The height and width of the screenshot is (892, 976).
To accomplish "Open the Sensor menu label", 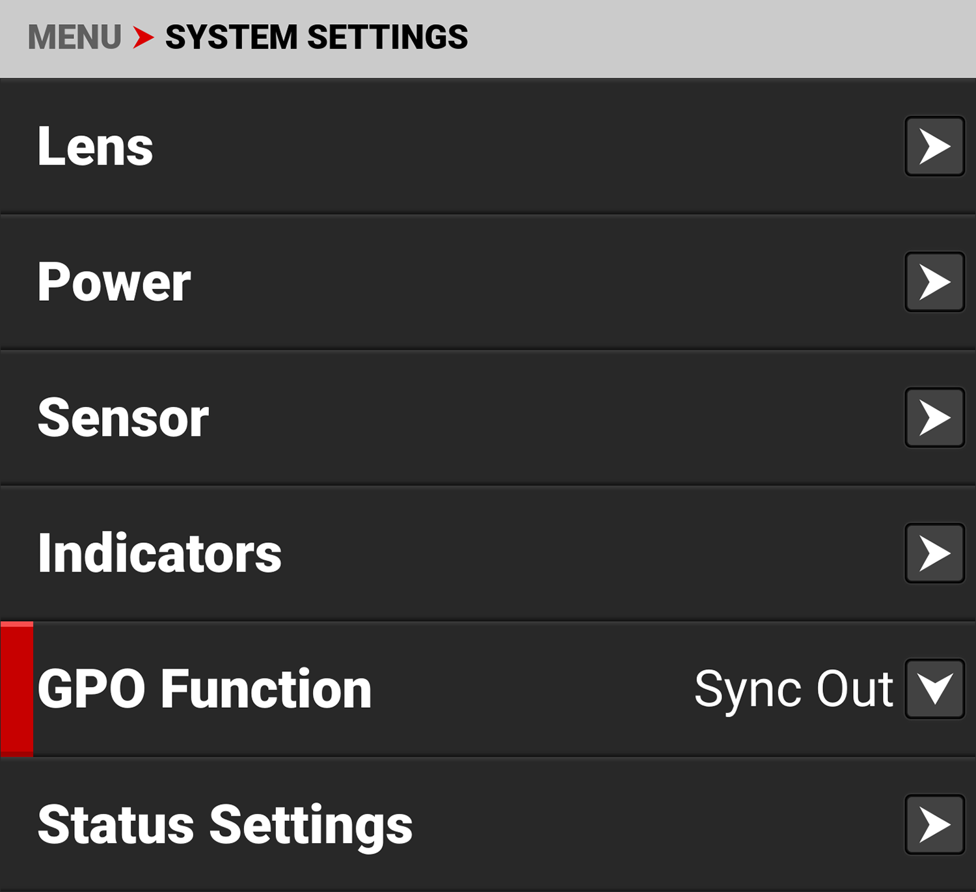I will click(123, 418).
